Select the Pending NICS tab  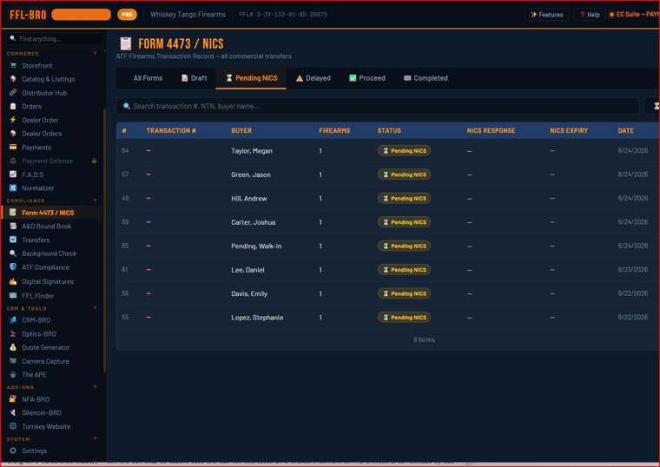[x=251, y=78]
